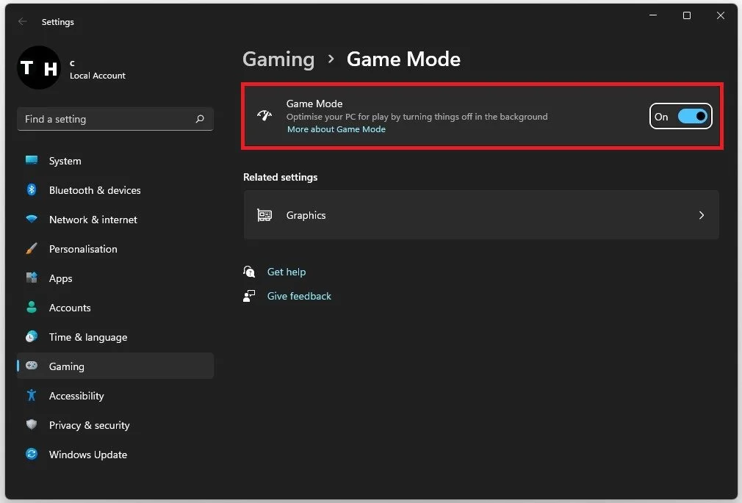Viewport: 742px width, 503px height.
Task: Click the Game Mode title in breadcrumb
Action: pos(403,59)
